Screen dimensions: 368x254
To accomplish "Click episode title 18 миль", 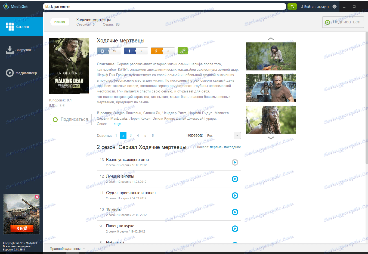I will (113, 209).
